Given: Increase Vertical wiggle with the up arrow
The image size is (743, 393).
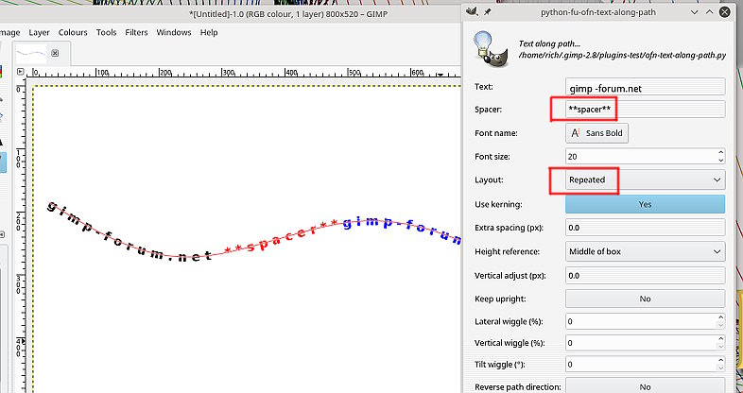Looking at the screenshot, I should [x=720, y=338].
